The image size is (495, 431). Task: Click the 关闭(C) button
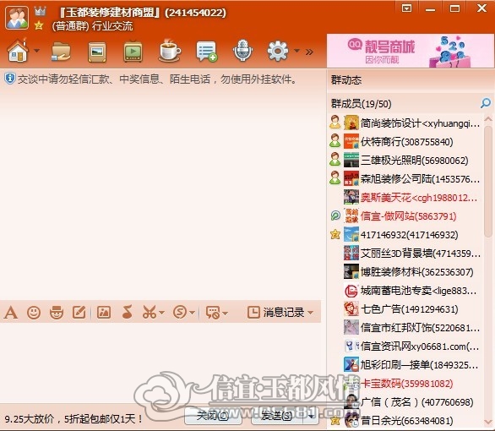click(x=213, y=416)
